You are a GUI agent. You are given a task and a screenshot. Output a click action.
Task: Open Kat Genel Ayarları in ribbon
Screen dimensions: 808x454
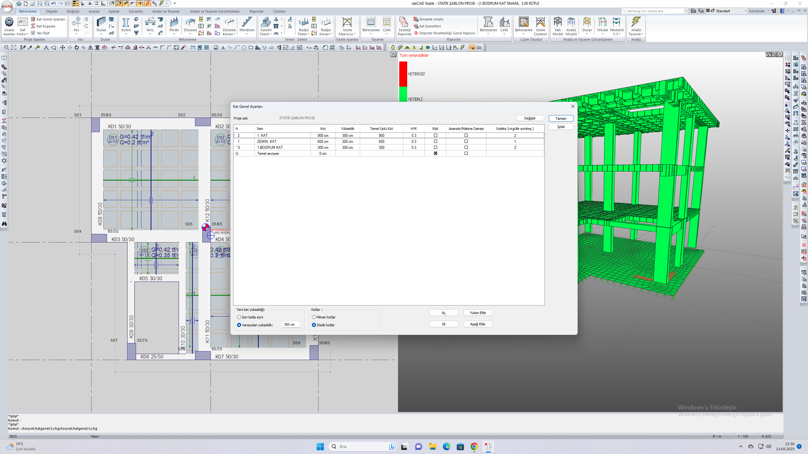(48, 19)
